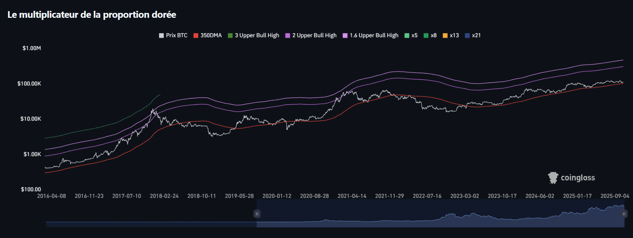Click the orange x13 color swatch

[445, 35]
